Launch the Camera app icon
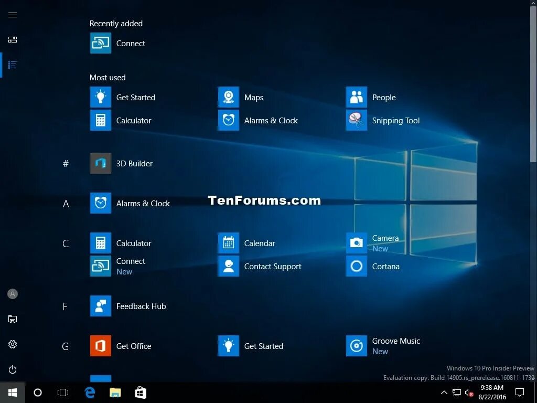Screen dimensions: 537x403 point(357,243)
